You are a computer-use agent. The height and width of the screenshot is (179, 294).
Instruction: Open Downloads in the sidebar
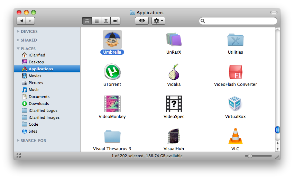(38, 104)
